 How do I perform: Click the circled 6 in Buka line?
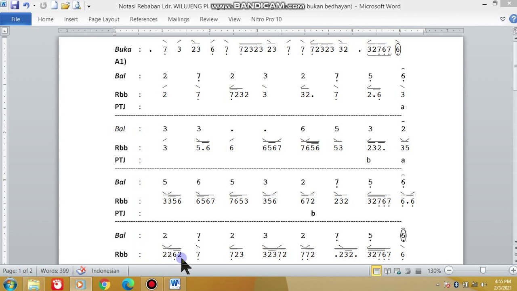398,49
